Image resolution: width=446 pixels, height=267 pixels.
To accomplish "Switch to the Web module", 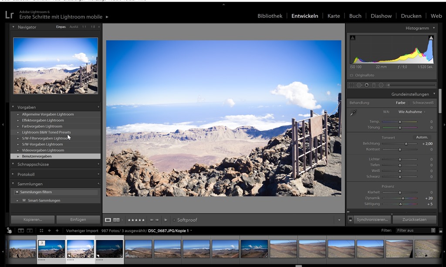I will tap(436, 16).
